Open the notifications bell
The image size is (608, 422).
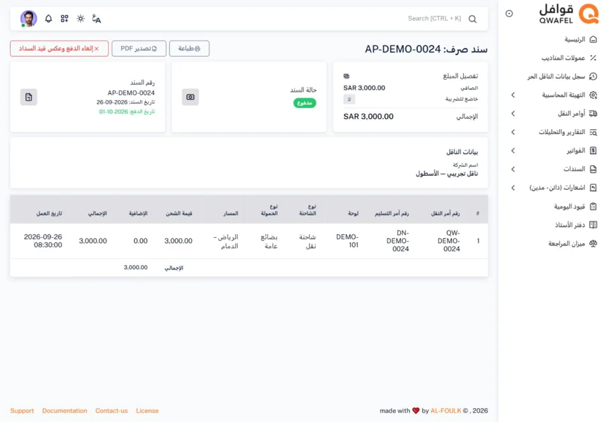tap(49, 18)
